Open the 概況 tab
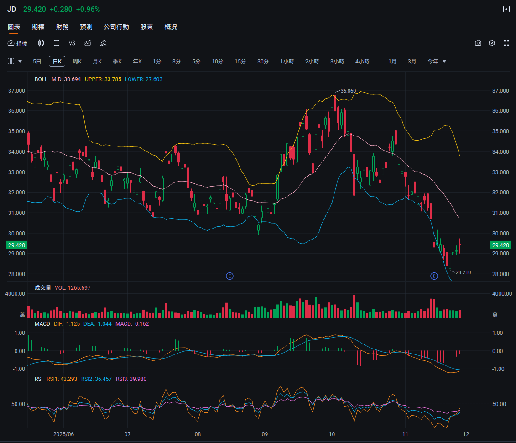The width and height of the screenshot is (516, 443). (x=171, y=27)
